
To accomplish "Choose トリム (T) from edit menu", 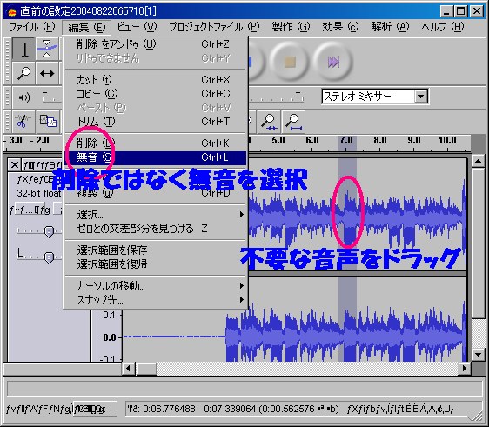I will point(155,121).
